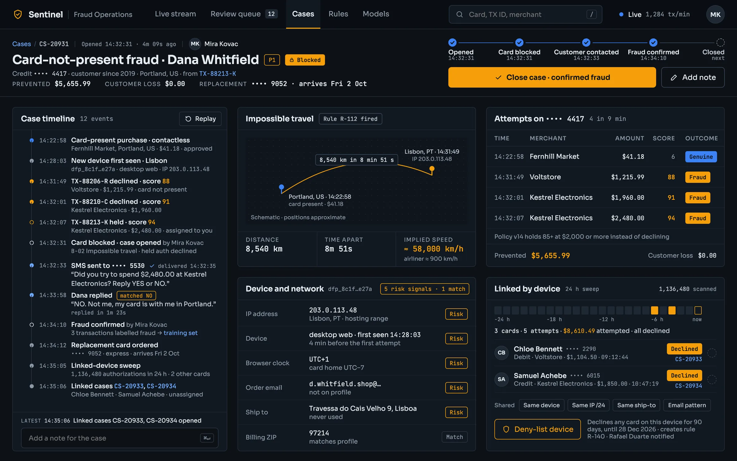
Task: Click the Add note button
Action: coord(693,77)
